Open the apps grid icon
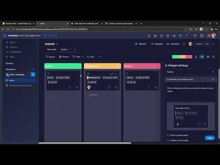Viewport: 220px width, 165px height. click(x=202, y=36)
